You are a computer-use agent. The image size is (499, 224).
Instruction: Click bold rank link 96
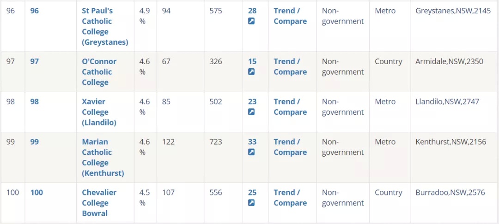click(34, 11)
